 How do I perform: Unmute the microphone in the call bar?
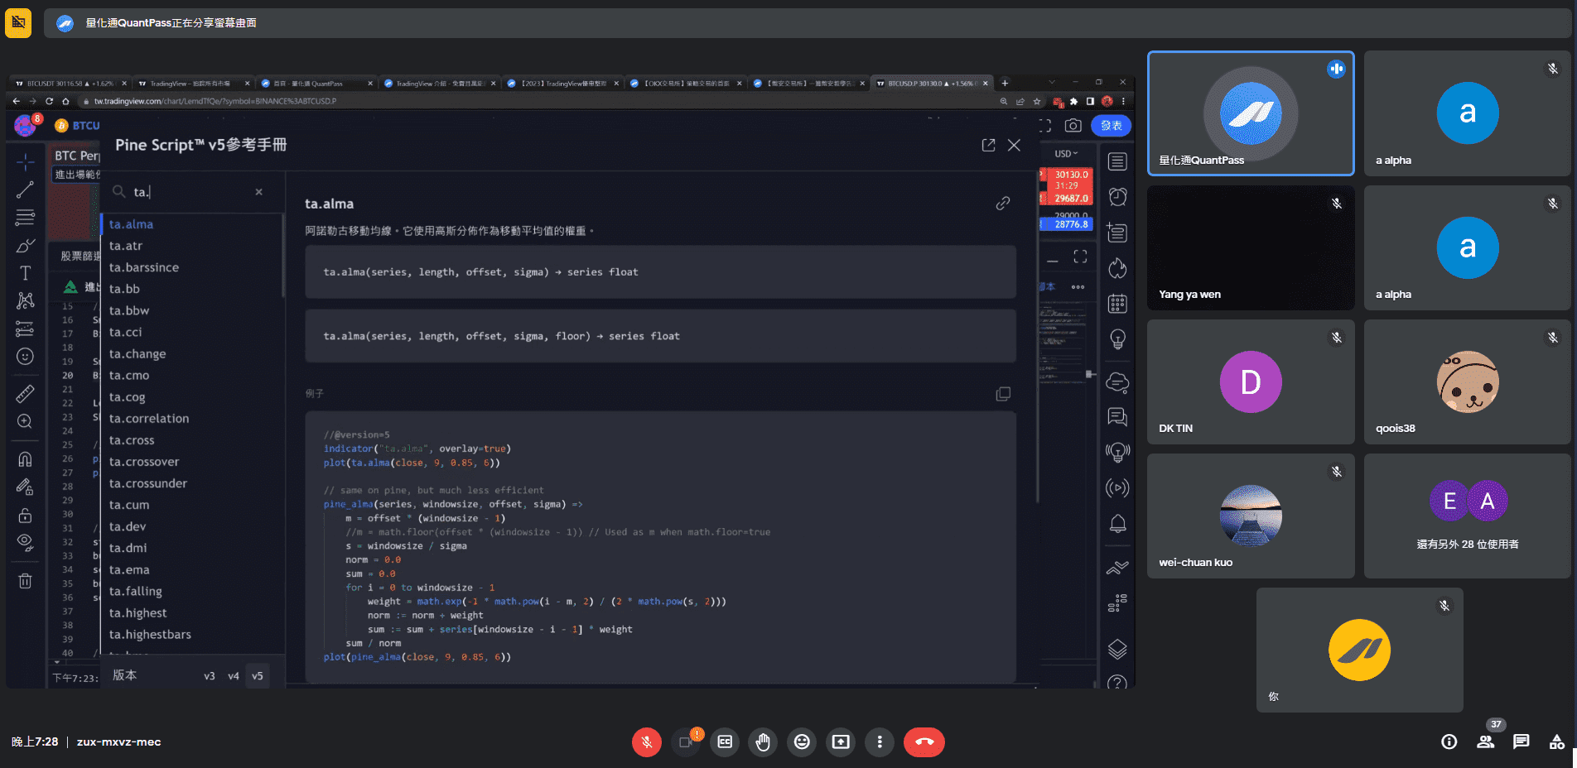[647, 742]
